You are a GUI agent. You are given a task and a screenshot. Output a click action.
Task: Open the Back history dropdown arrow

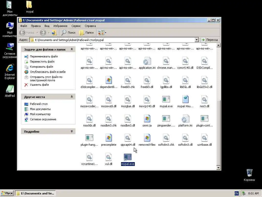coord(37,33)
